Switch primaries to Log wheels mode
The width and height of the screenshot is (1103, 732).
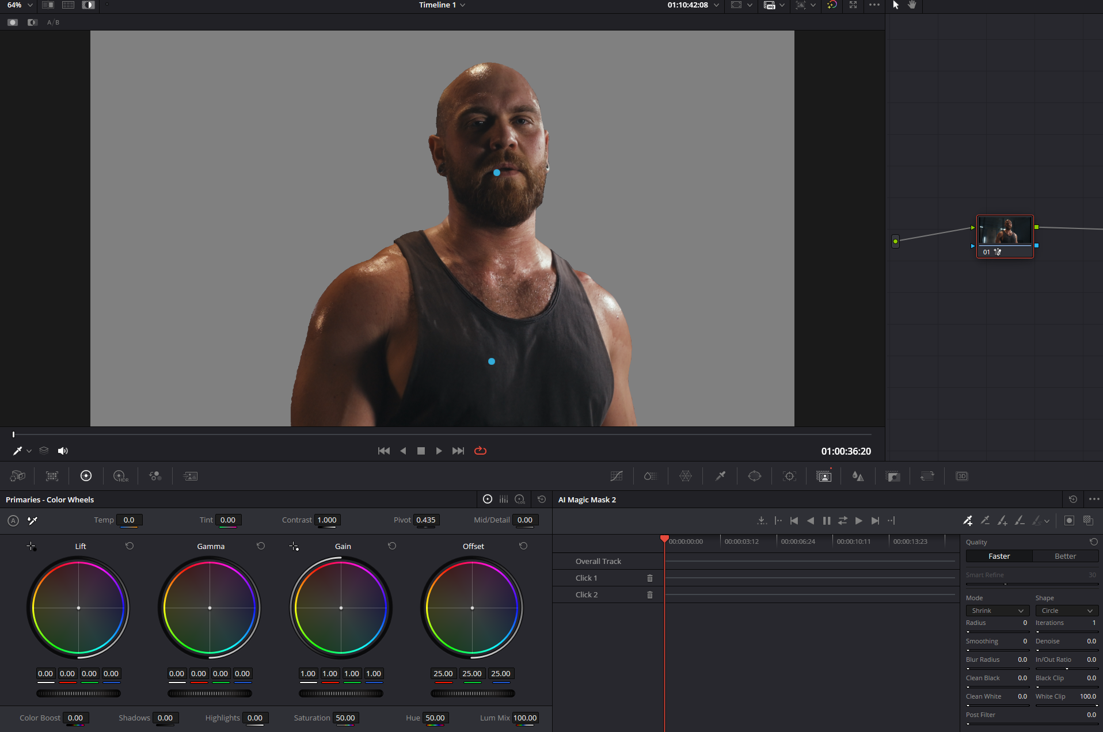click(520, 500)
